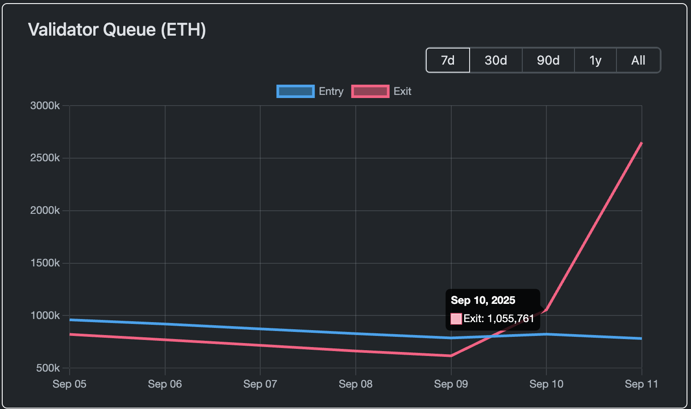Viewport: 691px width, 409px height.
Task: Select the 90d time range
Action: click(x=548, y=60)
